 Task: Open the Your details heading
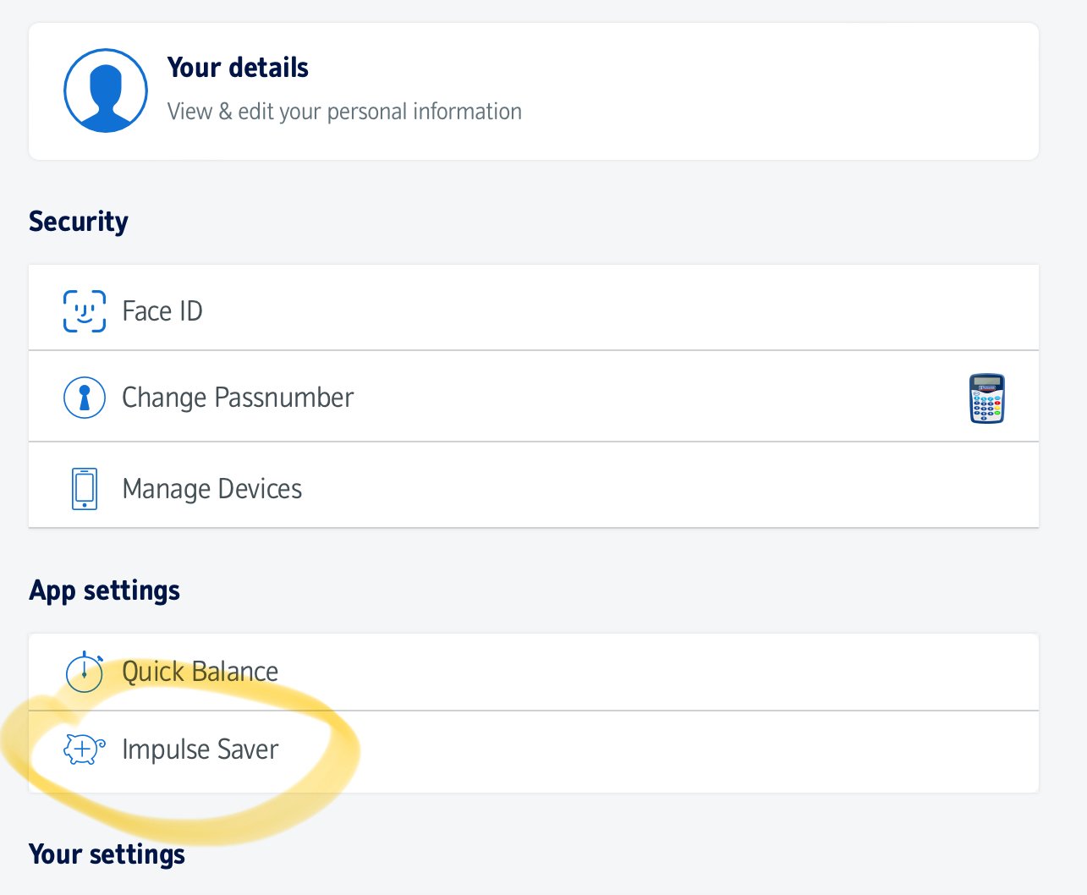pos(238,68)
